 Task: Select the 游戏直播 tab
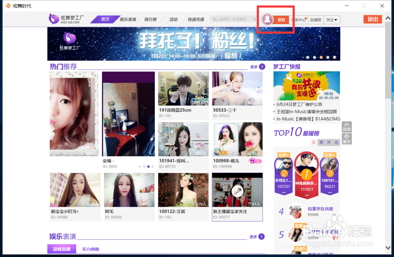61,249
